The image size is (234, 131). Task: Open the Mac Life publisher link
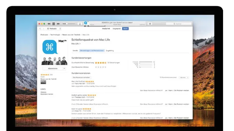76,44
